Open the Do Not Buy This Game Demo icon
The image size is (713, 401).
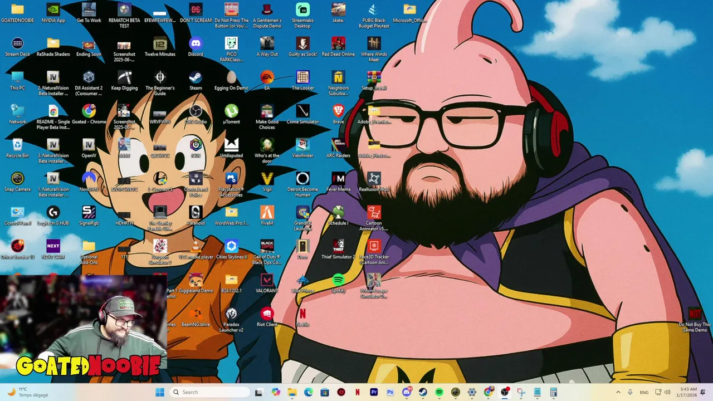pyautogui.click(x=695, y=320)
